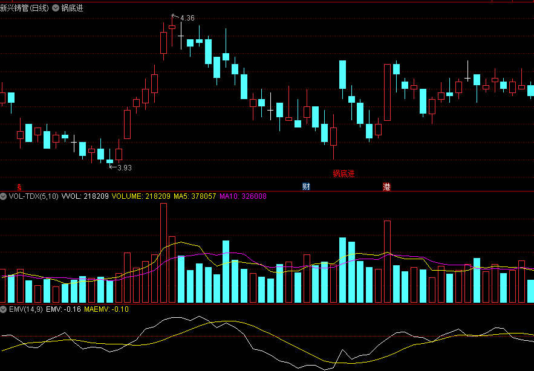Select the candlestick at the 4.36 high

[172, 31]
